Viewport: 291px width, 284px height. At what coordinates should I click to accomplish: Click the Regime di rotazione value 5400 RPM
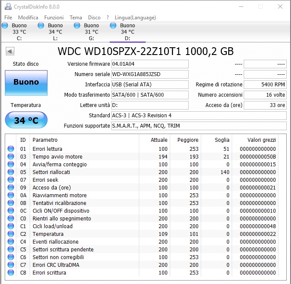[x=265, y=85]
